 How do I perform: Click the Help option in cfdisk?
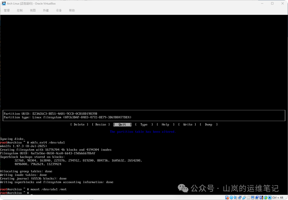[x=166, y=124]
